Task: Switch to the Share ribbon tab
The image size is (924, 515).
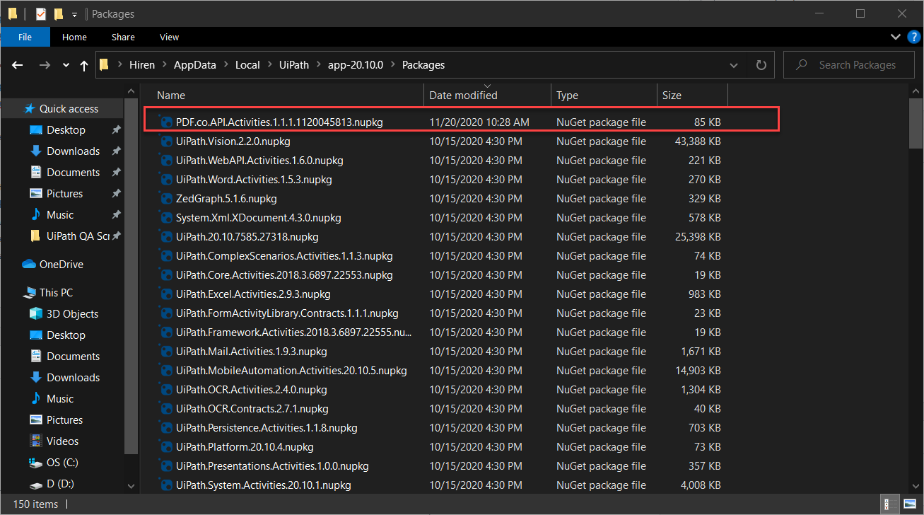Action: point(123,37)
